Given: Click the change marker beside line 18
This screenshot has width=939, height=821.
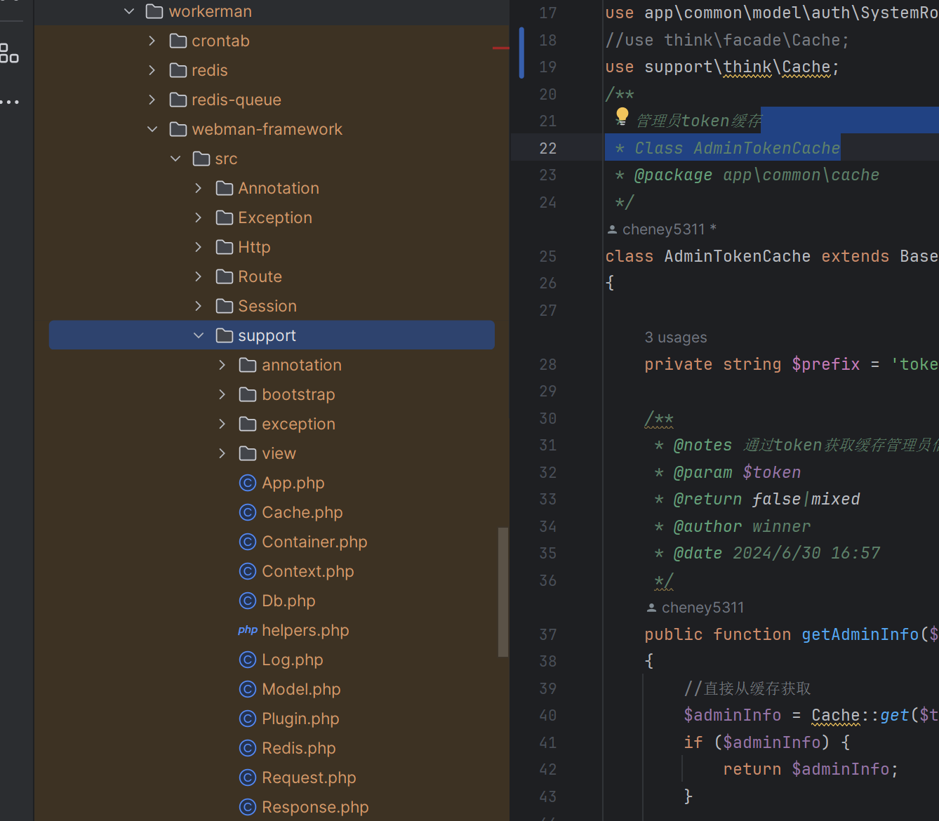Looking at the screenshot, I should pyautogui.click(x=521, y=53).
